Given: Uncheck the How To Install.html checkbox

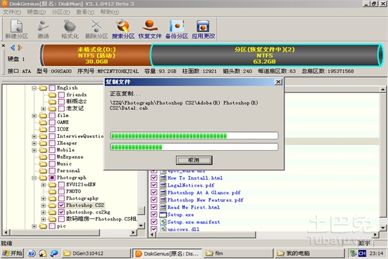Looking at the screenshot, I should pos(154,177).
